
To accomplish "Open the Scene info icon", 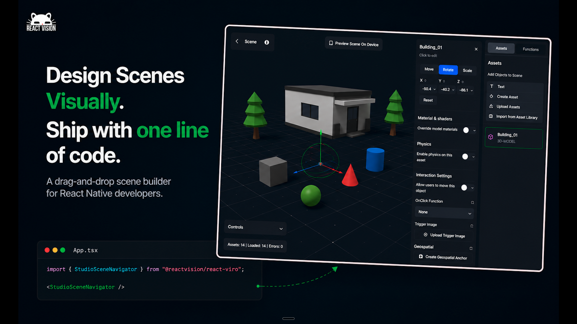I will (267, 42).
